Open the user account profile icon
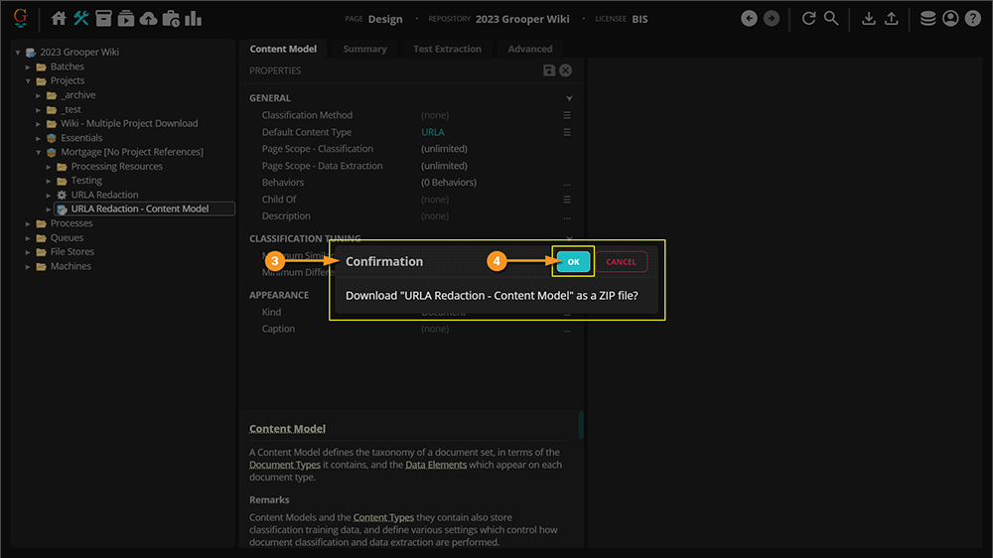This screenshot has height=558, width=993. coord(950,19)
